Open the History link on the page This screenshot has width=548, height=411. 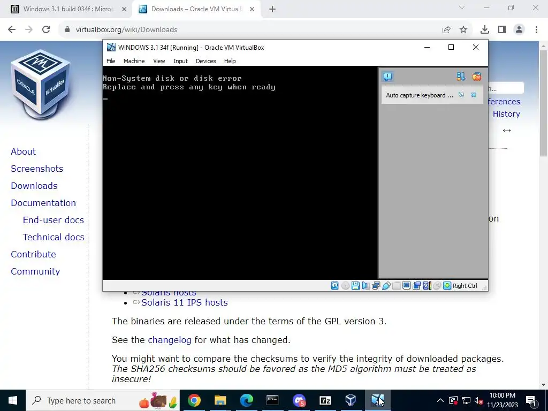pyautogui.click(x=506, y=115)
